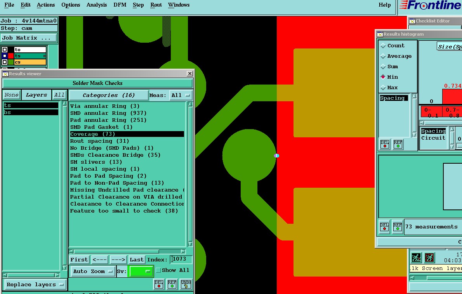Viewport: 462px width, 294px height.
Task: Select 'Rout spacing (31)' category
Action: pos(127,141)
